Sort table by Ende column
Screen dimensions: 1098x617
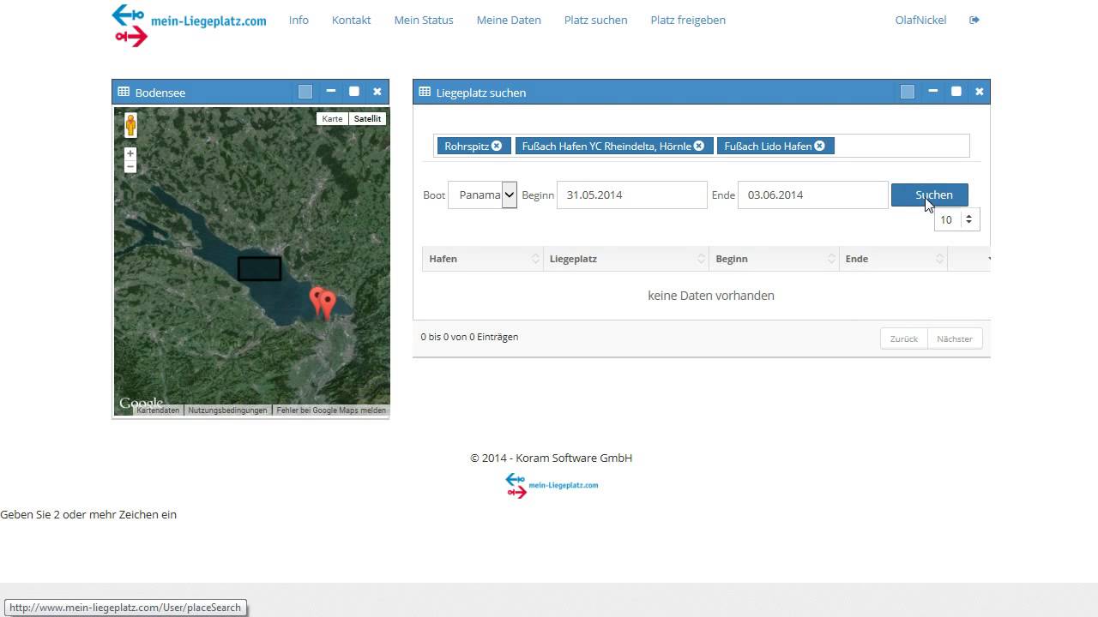click(x=893, y=259)
